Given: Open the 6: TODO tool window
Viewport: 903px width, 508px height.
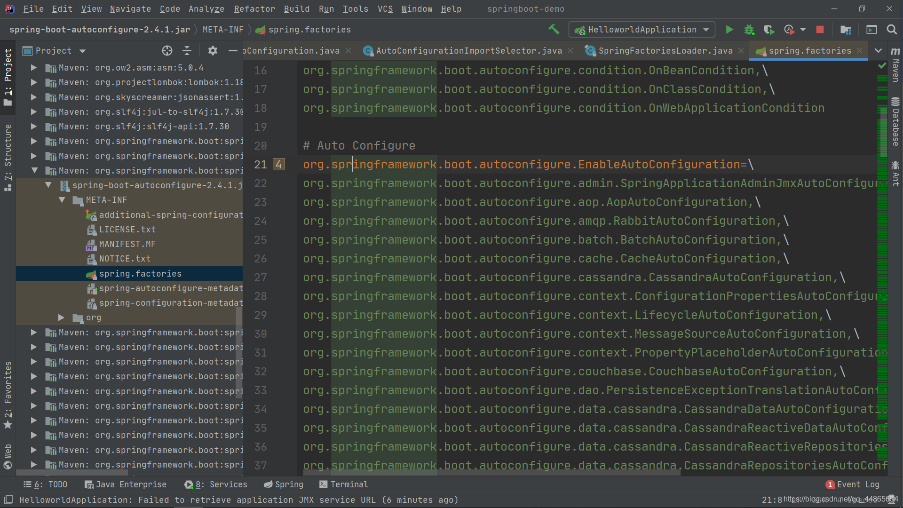Looking at the screenshot, I should point(46,484).
